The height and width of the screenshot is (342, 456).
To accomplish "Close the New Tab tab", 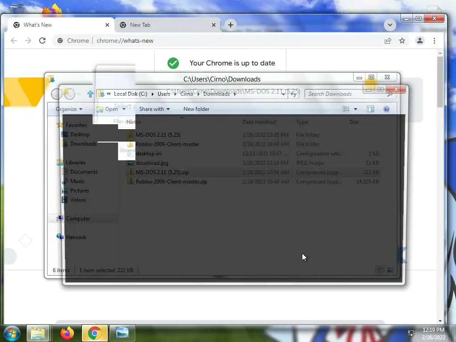I will coord(214,25).
